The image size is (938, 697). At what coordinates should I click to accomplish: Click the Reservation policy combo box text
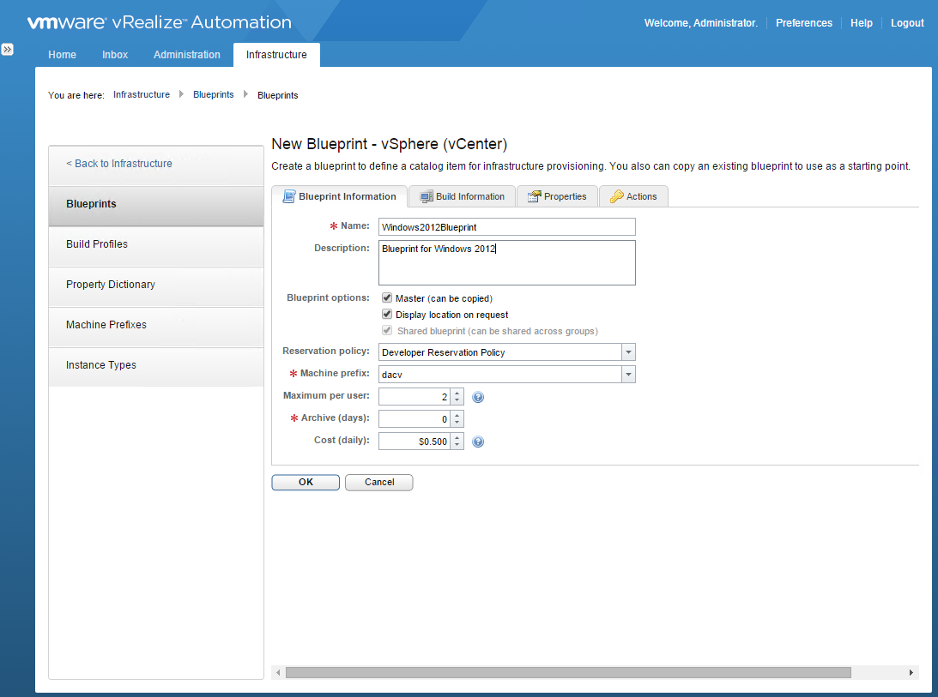coord(500,352)
